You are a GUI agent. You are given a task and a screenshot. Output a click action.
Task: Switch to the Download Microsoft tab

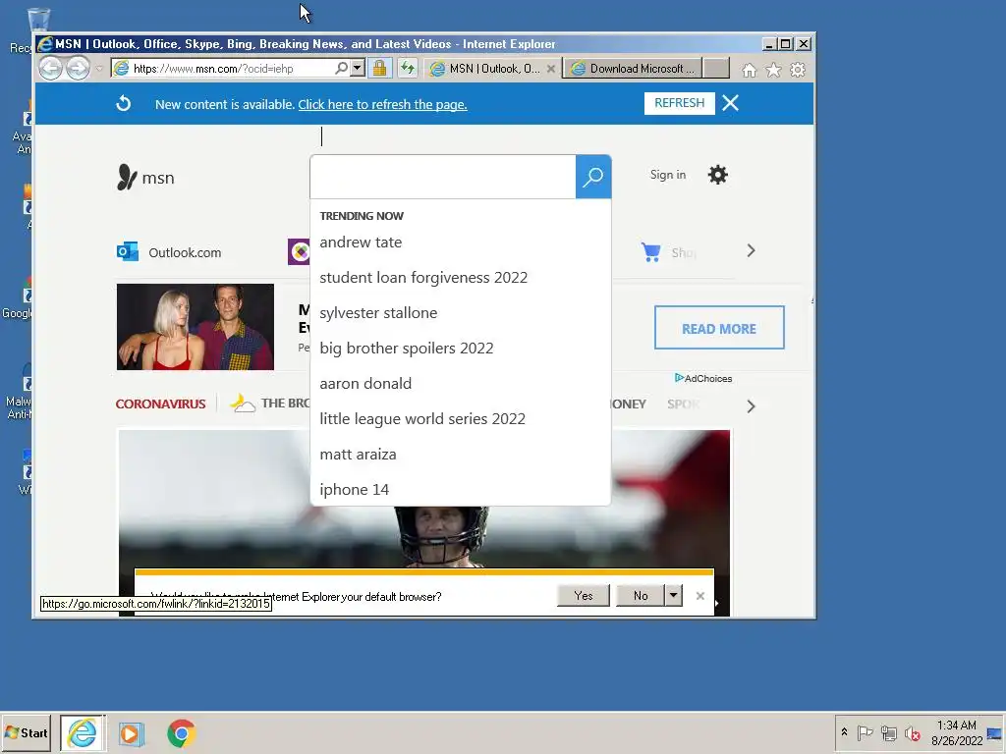click(633, 69)
